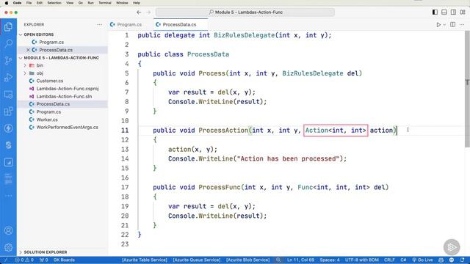
Task: Switch to the Program.cs editor tab
Action: 129,24
